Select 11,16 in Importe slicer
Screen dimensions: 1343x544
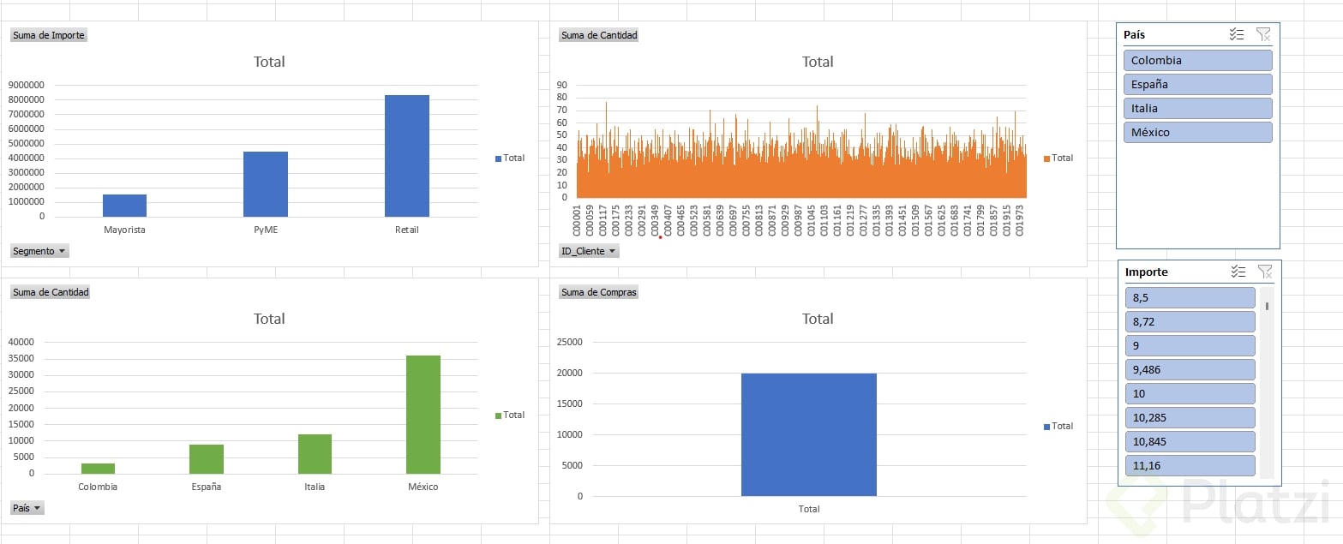point(1190,465)
